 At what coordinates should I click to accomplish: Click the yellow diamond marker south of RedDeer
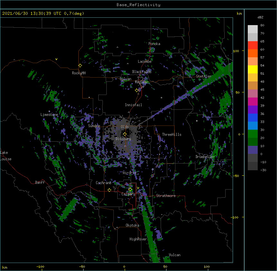tap(137, 90)
